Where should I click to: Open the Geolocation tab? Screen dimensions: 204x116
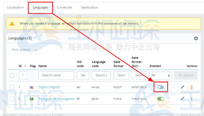coord(89,8)
